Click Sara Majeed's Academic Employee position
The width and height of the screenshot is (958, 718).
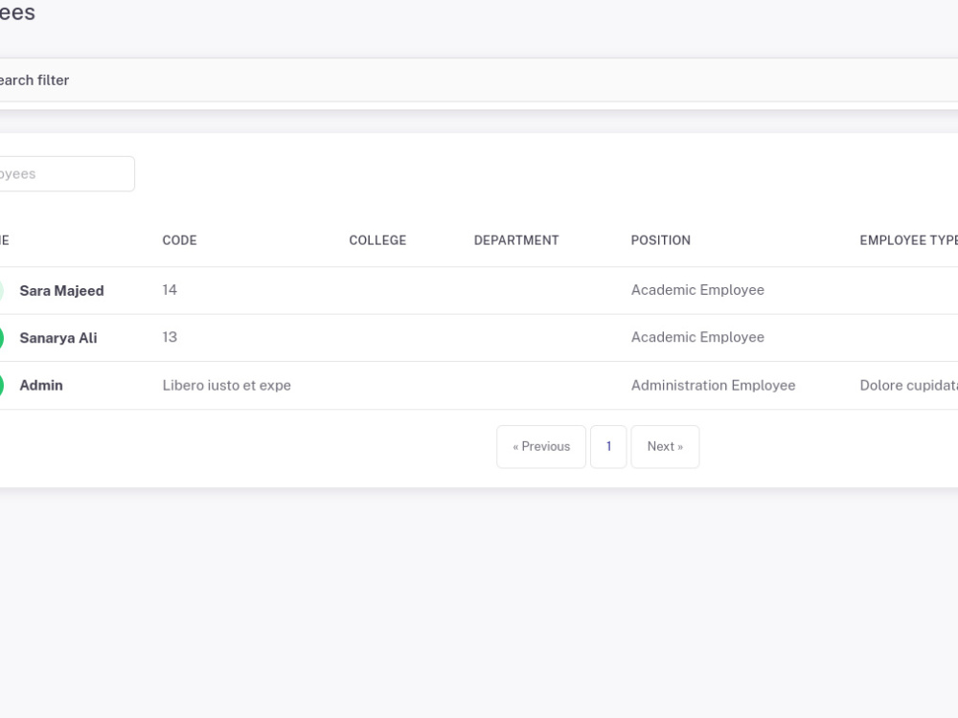(697, 290)
